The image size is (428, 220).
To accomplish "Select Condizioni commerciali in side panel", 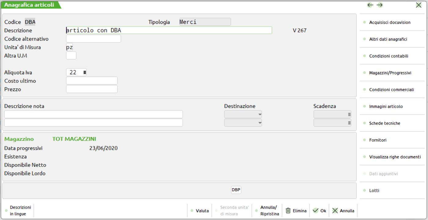I will 391,90.
